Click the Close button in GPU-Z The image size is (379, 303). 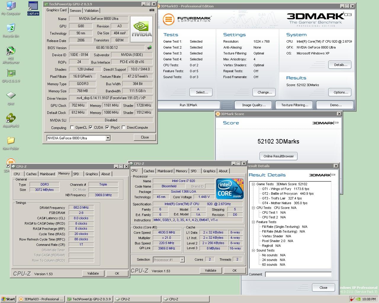(x=145, y=137)
